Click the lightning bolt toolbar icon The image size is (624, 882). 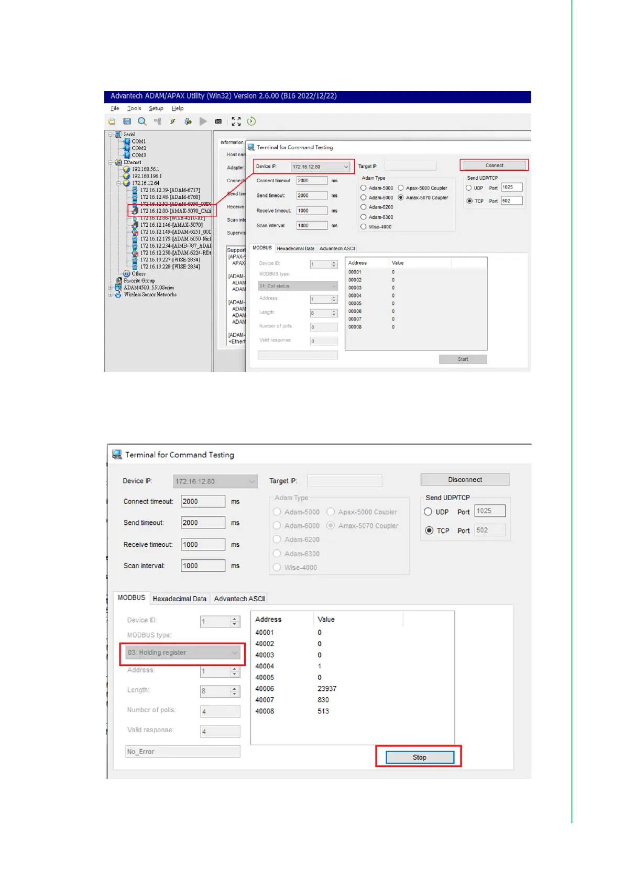click(x=172, y=122)
